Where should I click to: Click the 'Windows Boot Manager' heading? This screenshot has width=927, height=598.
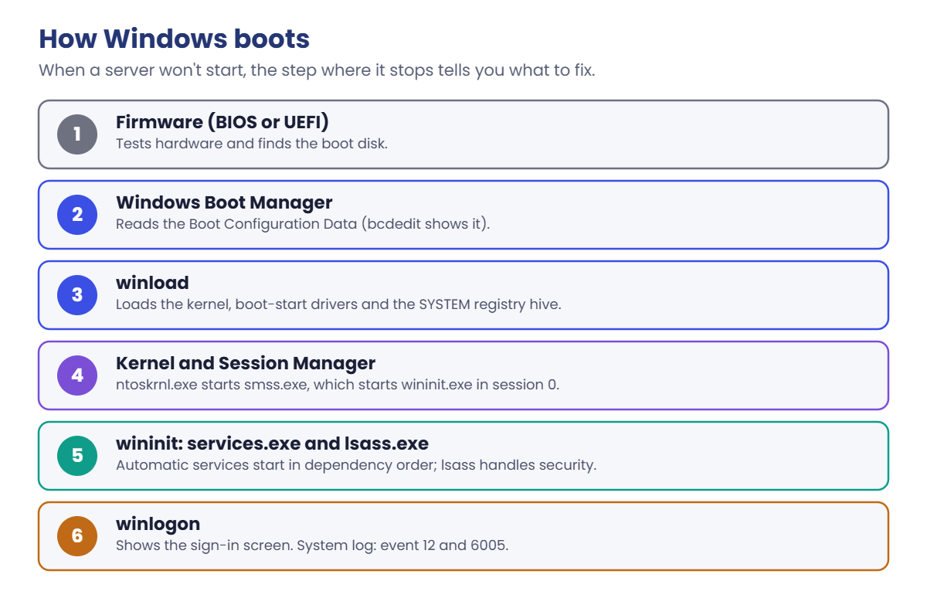[x=224, y=202]
